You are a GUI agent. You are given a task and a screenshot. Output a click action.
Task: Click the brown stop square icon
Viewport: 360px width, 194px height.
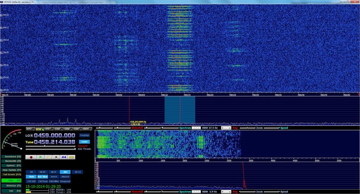pyautogui.click(x=56, y=157)
